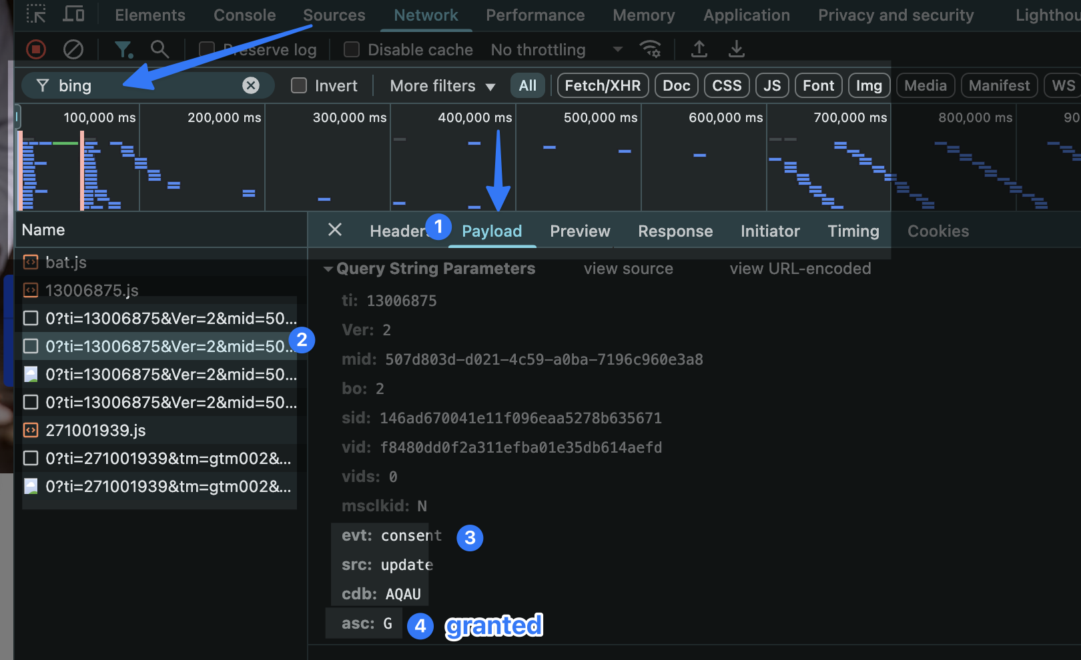
Task: Click the filter funnel icon
Action: 123,49
